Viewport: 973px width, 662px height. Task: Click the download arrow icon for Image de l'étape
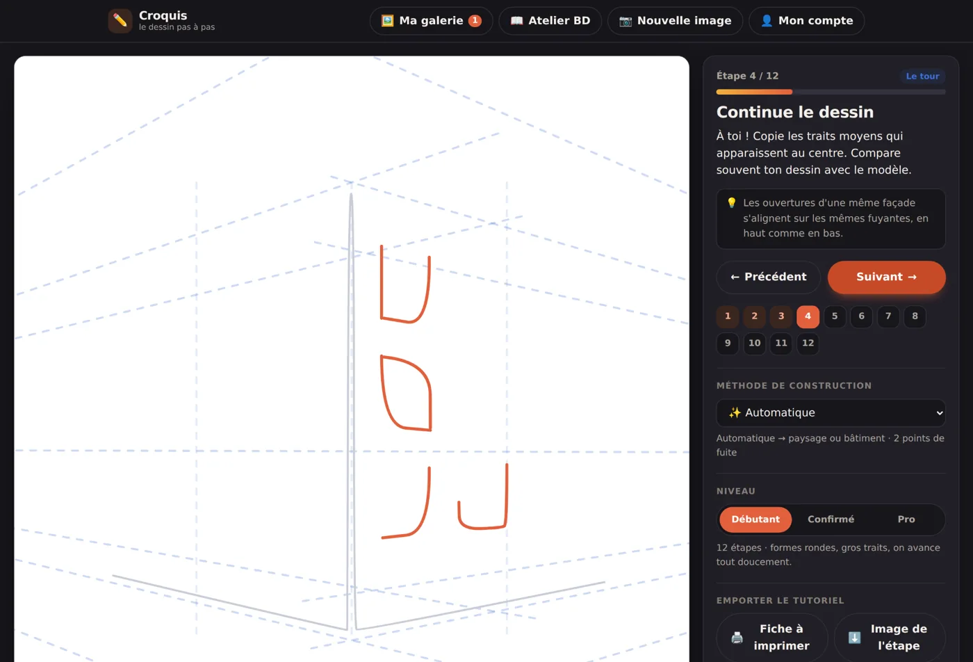855,638
